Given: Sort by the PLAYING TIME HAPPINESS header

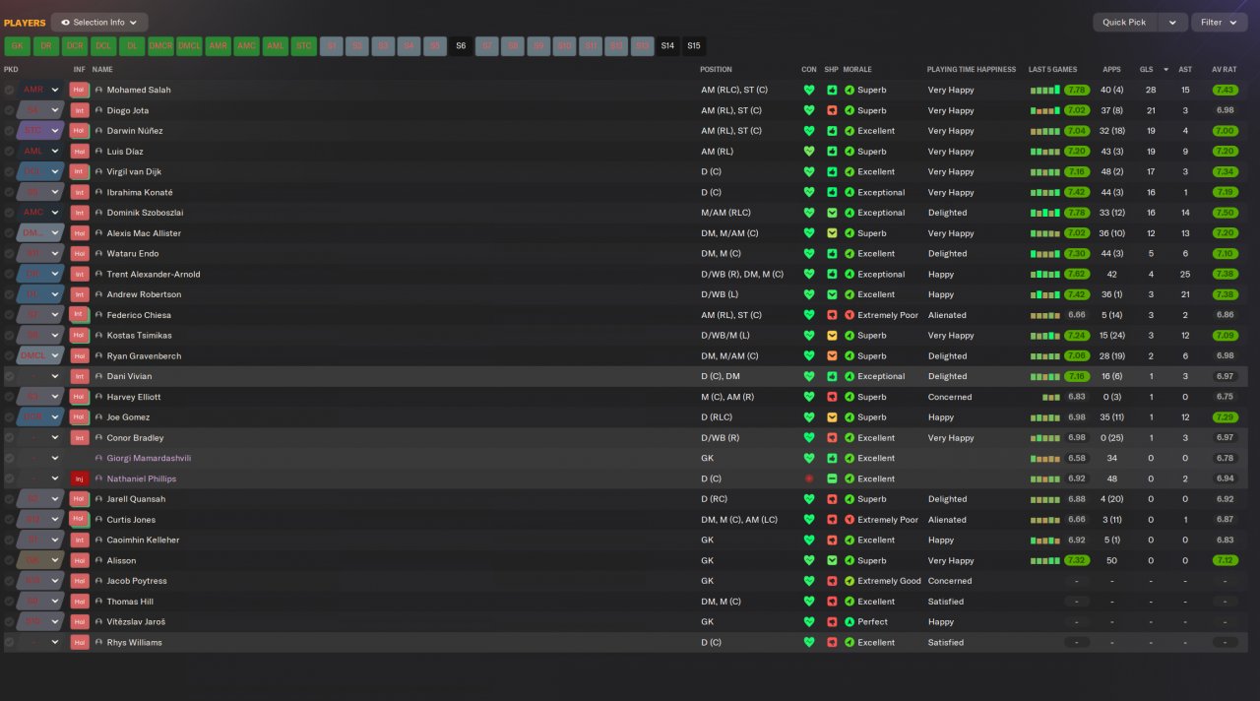Looking at the screenshot, I should 971,70.
